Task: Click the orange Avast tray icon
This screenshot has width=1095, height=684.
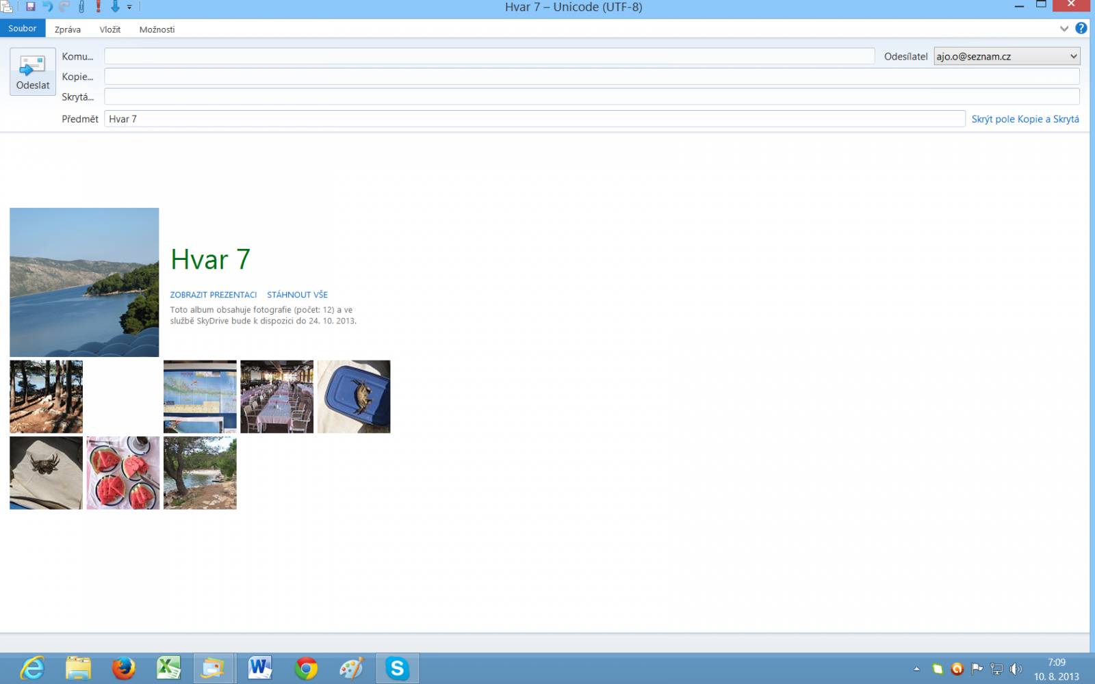Action: pyautogui.click(x=957, y=669)
